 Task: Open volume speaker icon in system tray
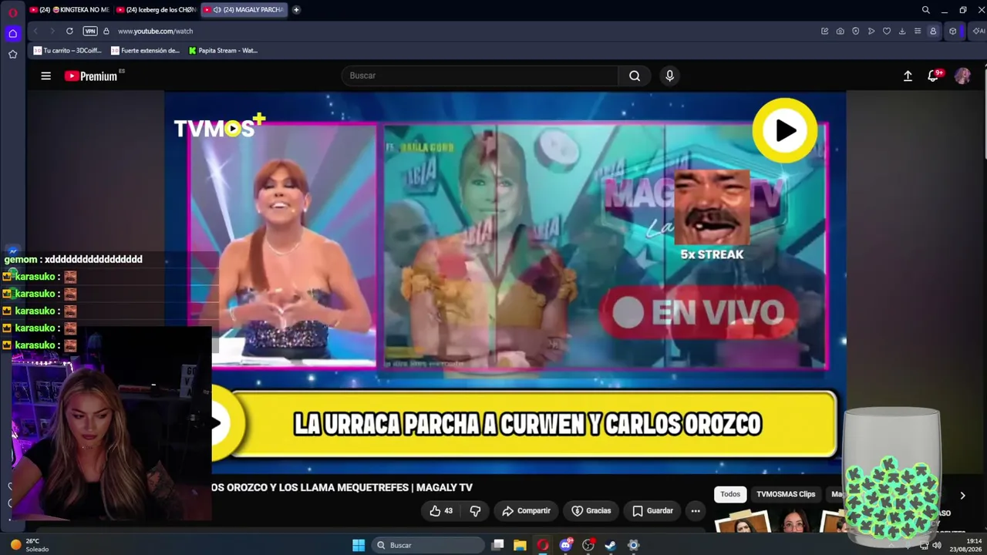tap(937, 546)
